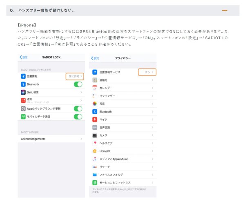Open the ファイルとフォルダ row

pyautogui.click(x=123, y=175)
